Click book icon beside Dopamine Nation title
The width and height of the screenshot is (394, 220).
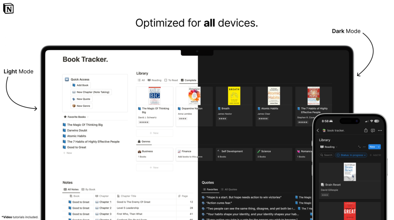coord(179,109)
